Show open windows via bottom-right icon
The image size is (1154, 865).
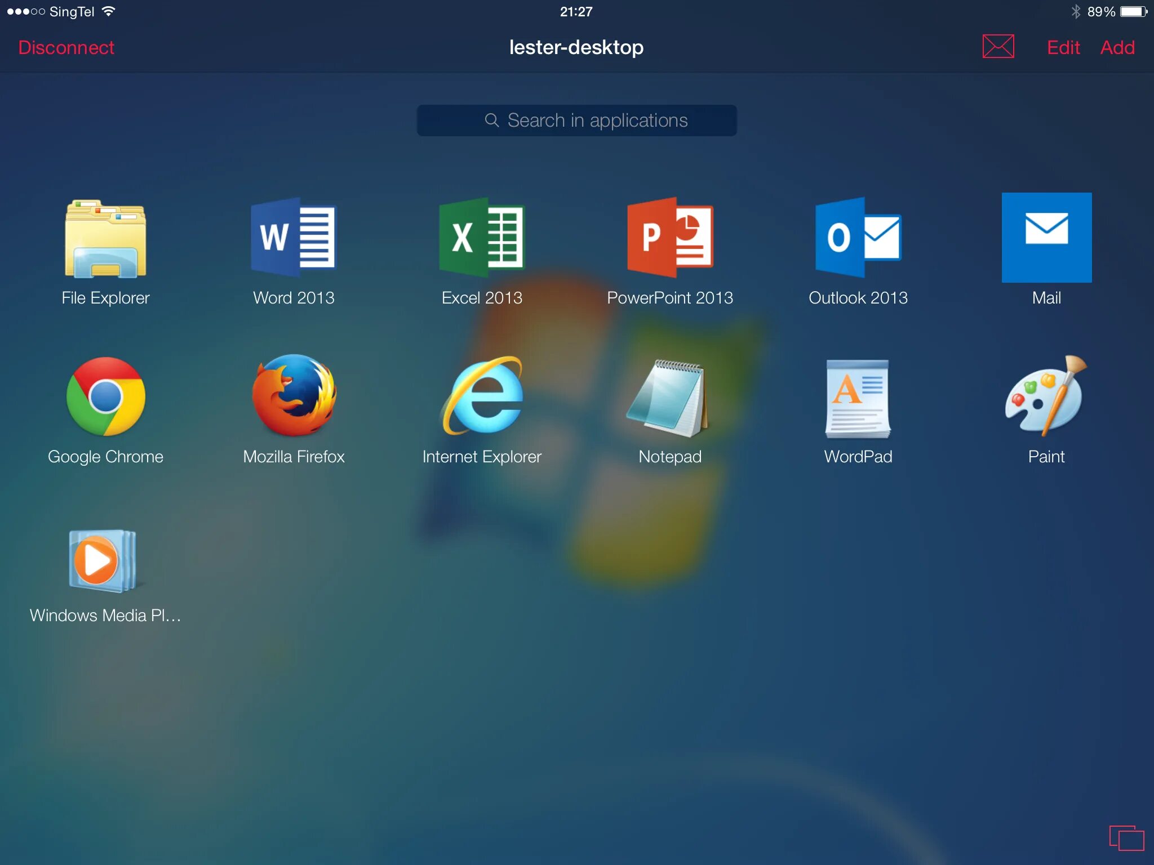1126,837
